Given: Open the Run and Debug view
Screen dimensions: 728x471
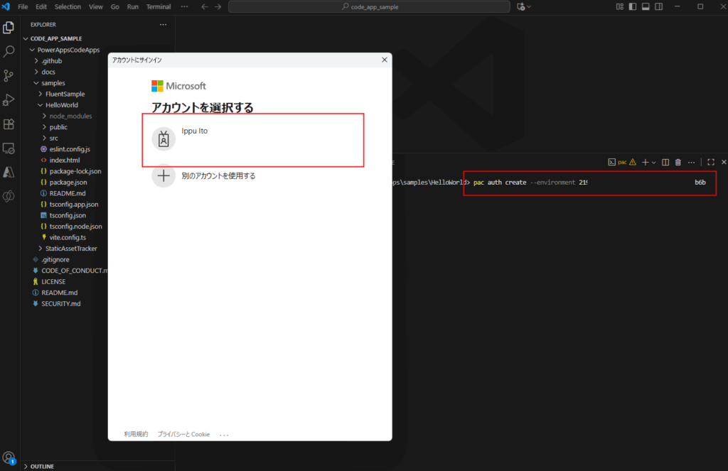Looking at the screenshot, I should (9, 99).
